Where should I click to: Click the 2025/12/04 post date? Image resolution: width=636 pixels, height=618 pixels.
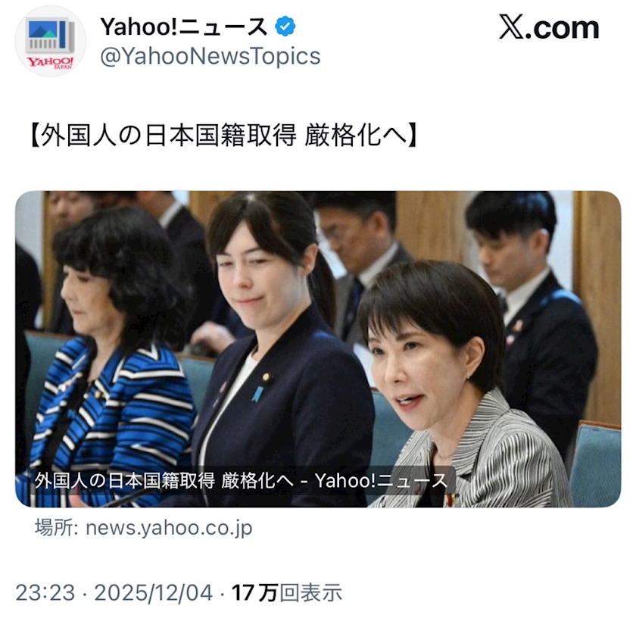153,593
